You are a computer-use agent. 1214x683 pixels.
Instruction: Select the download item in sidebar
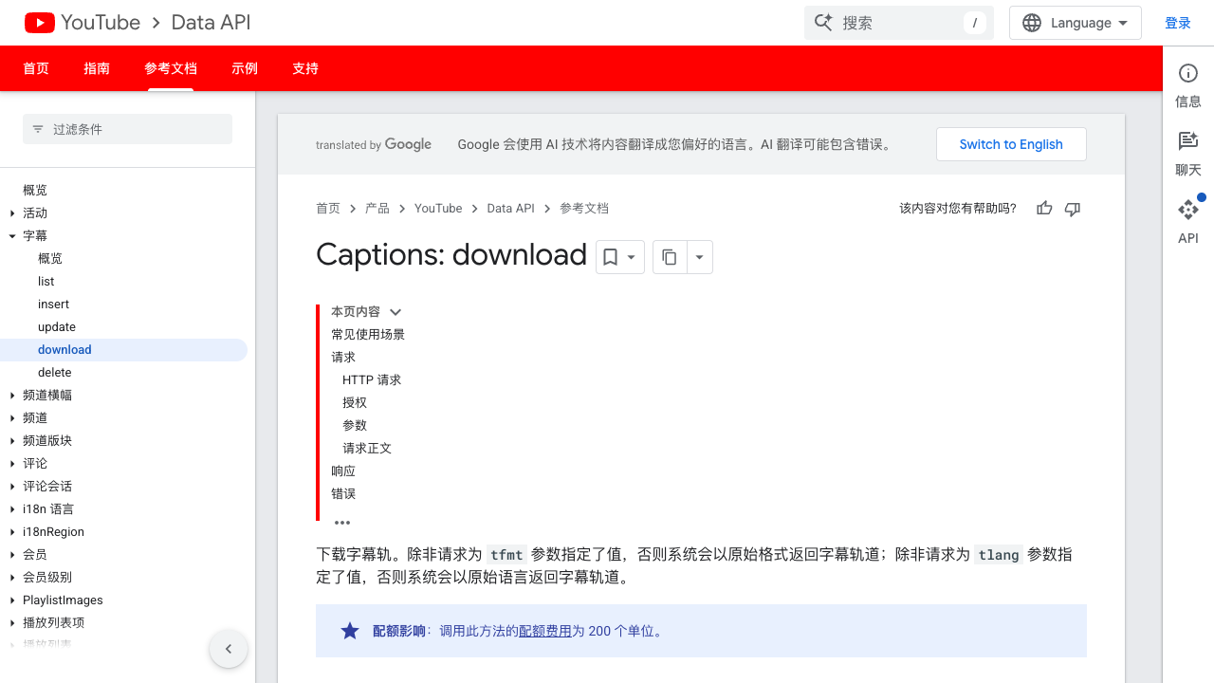coord(123,350)
